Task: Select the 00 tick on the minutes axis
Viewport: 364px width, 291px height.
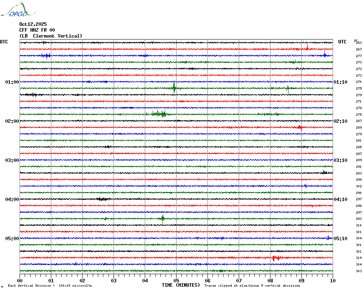Action: 20,280
